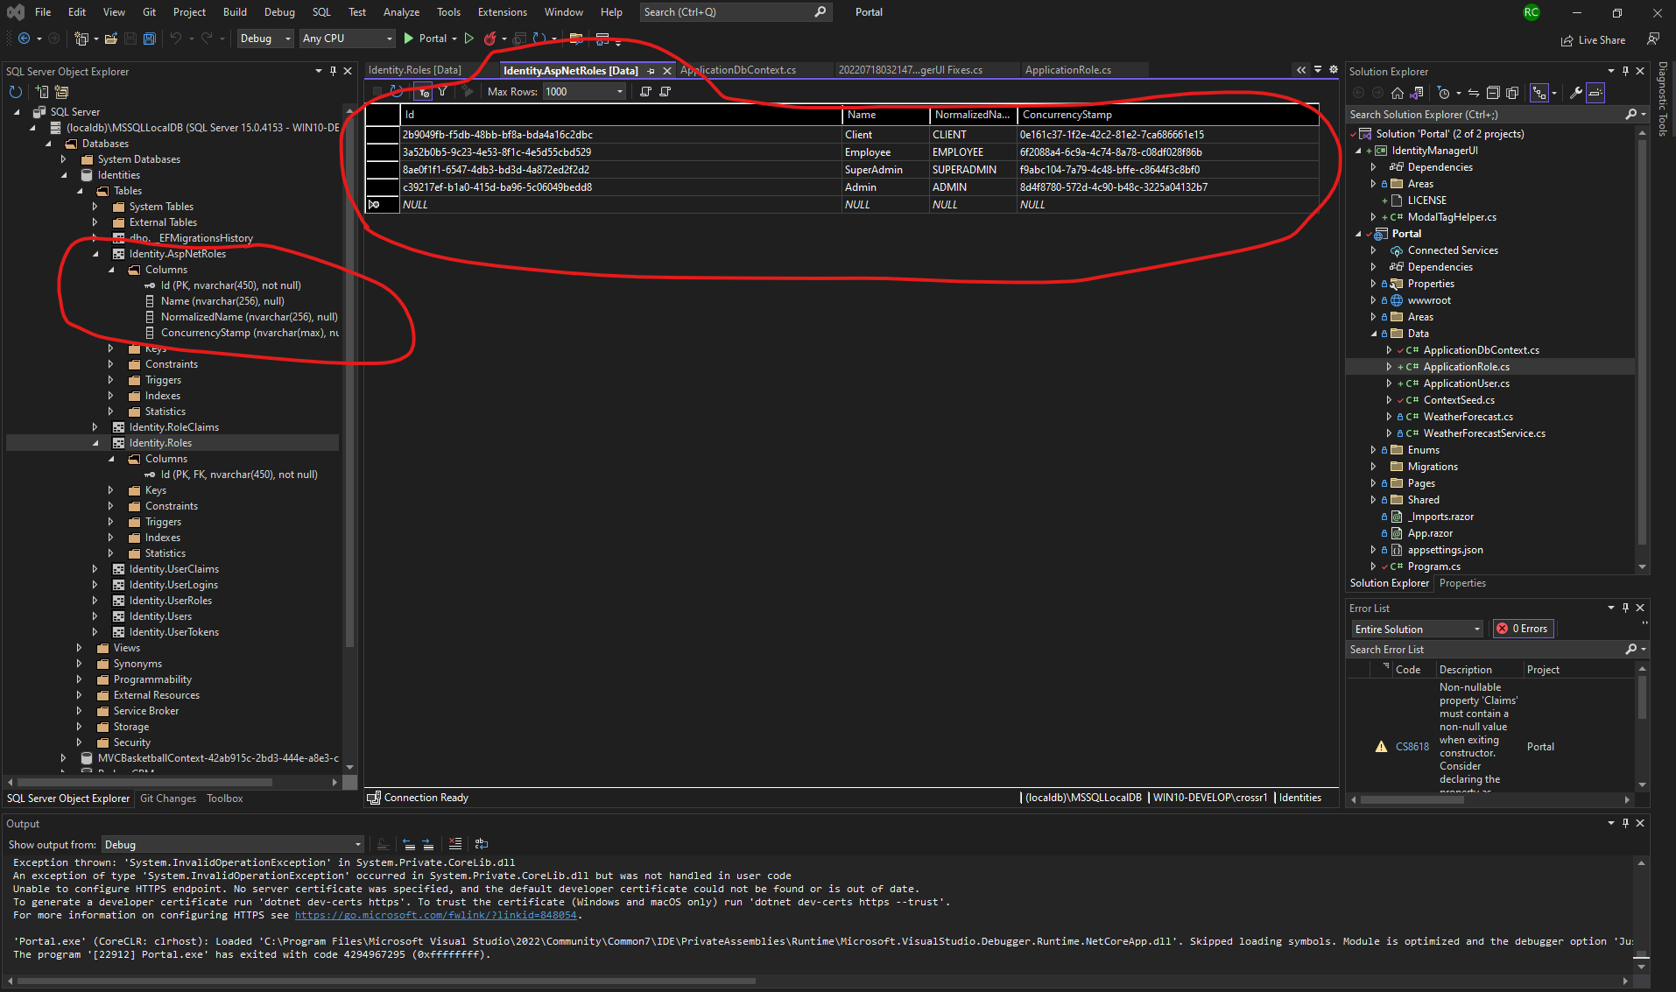Click the Navigate Backward arrow icon
The image size is (1676, 992).
25,39
